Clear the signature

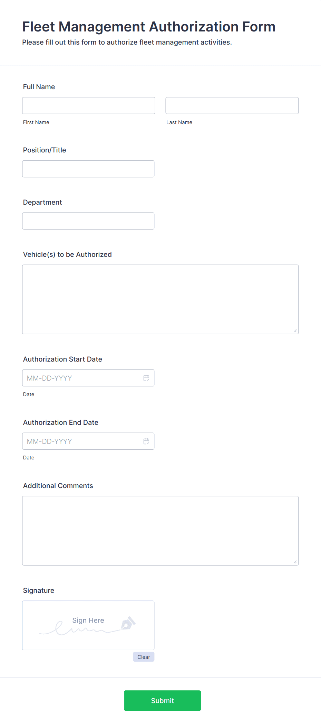(144, 657)
